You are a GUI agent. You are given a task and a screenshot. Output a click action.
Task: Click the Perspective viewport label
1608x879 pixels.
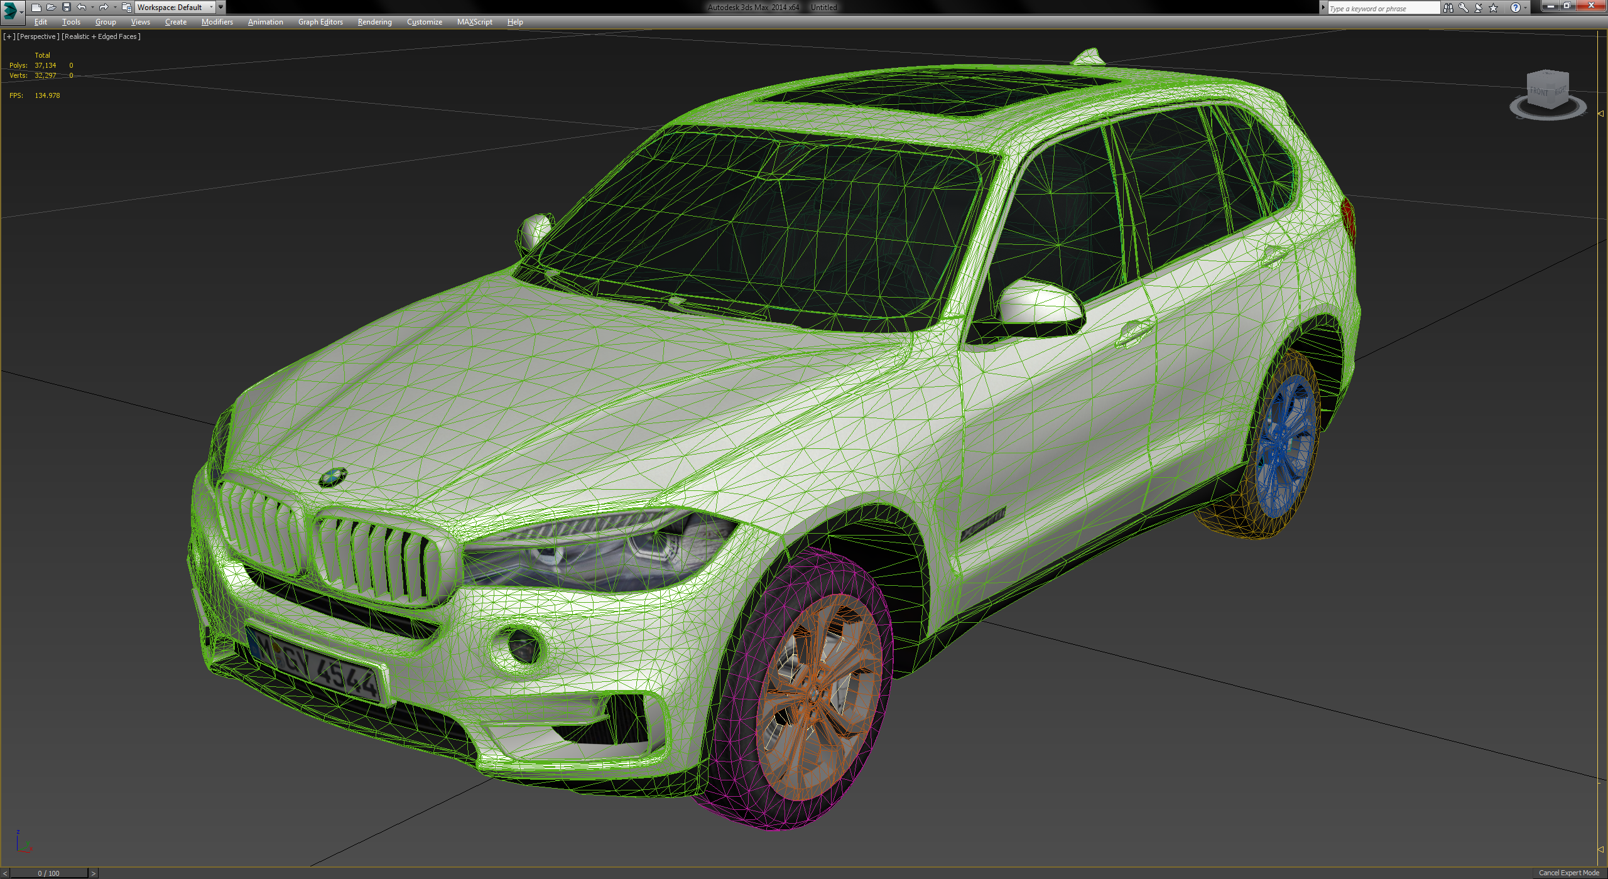click(x=38, y=36)
